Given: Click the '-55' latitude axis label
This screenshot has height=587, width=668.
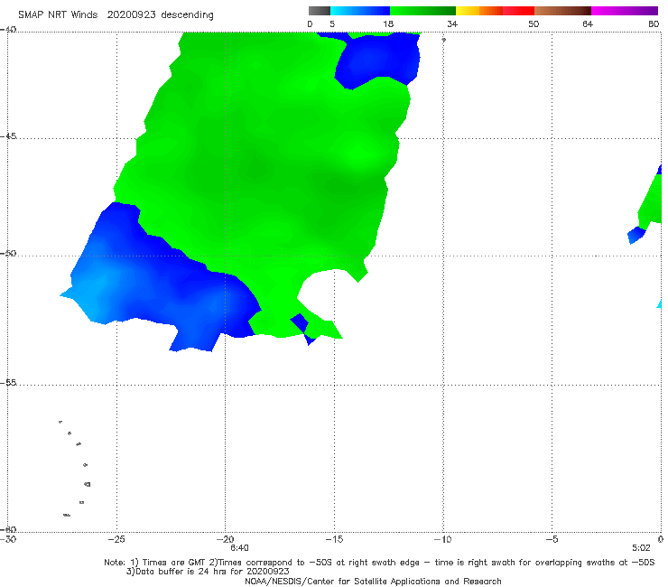Looking at the screenshot, I should point(8,383).
